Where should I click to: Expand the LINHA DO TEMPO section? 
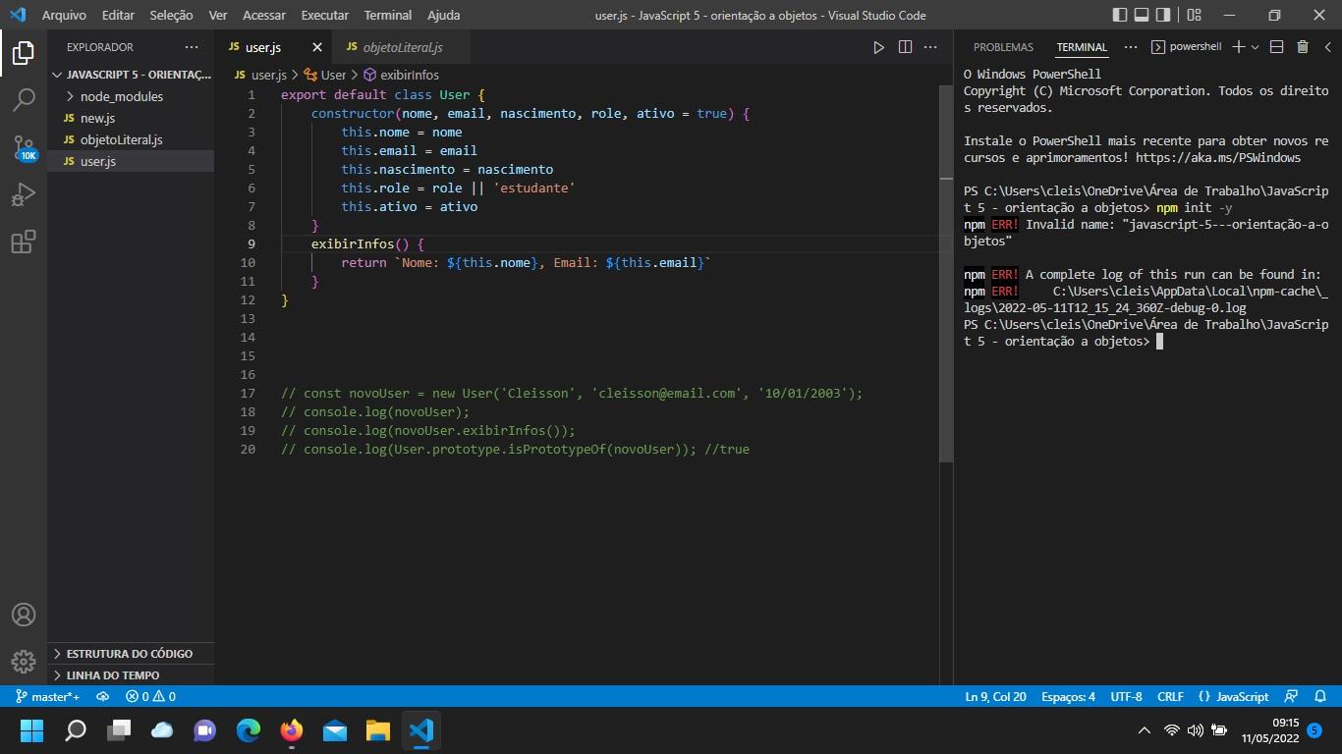131,674
